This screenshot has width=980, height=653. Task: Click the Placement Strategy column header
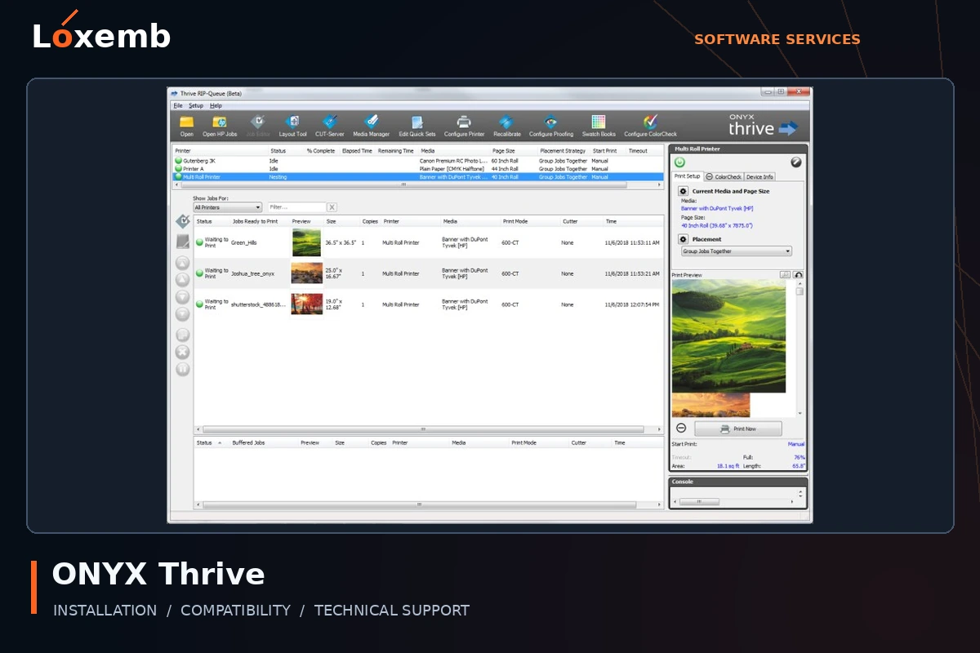click(x=563, y=151)
